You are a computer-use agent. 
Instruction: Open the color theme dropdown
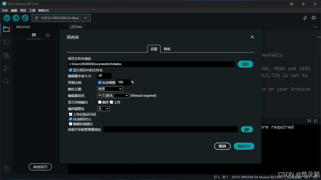point(110,89)
